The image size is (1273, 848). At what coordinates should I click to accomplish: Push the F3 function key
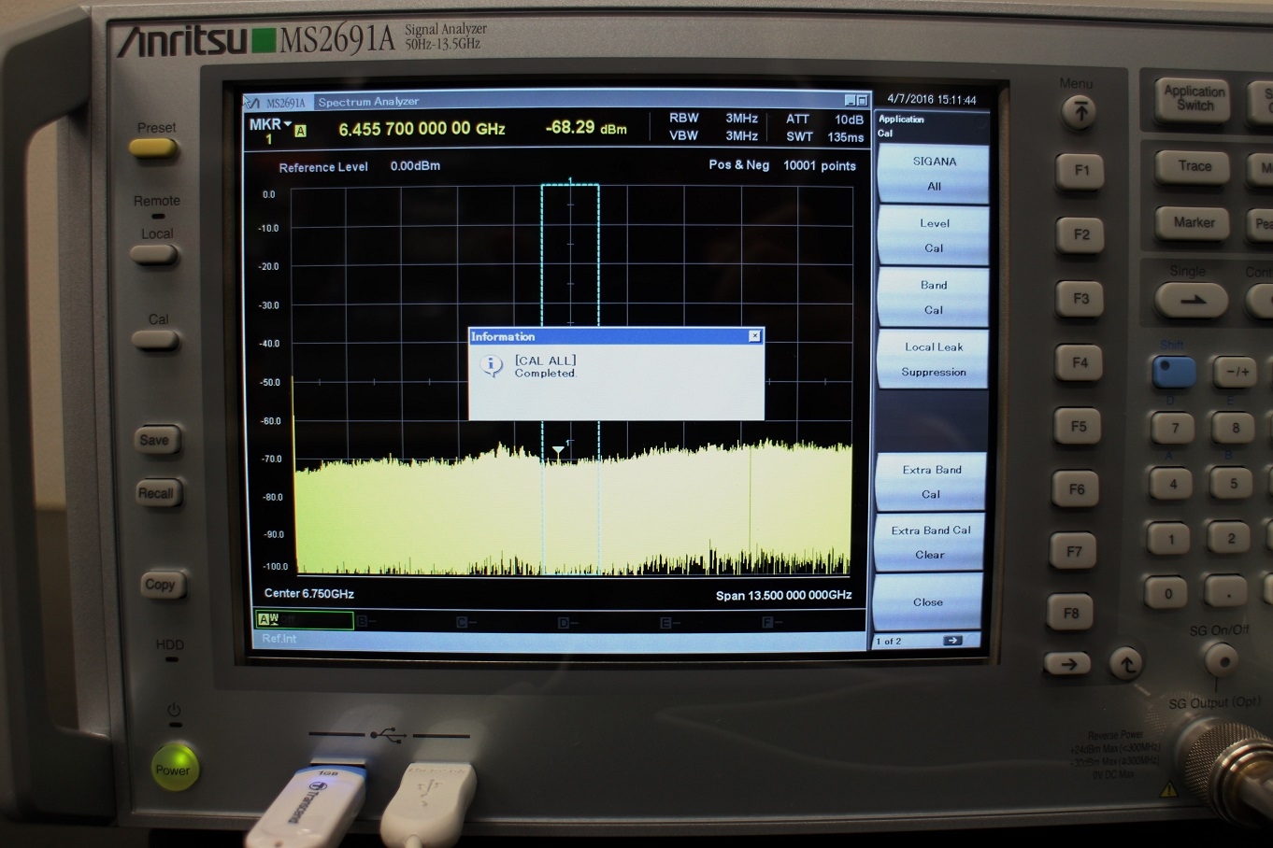pyautogui.click(x=1080, y=299)
